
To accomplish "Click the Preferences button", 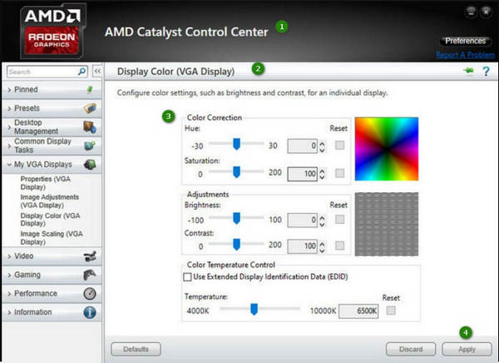I will (x=465, y=41).
